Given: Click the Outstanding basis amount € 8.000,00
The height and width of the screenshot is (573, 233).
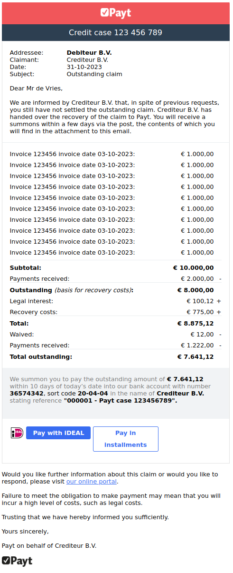Looking at the screenshot, I should click(196, 290).
